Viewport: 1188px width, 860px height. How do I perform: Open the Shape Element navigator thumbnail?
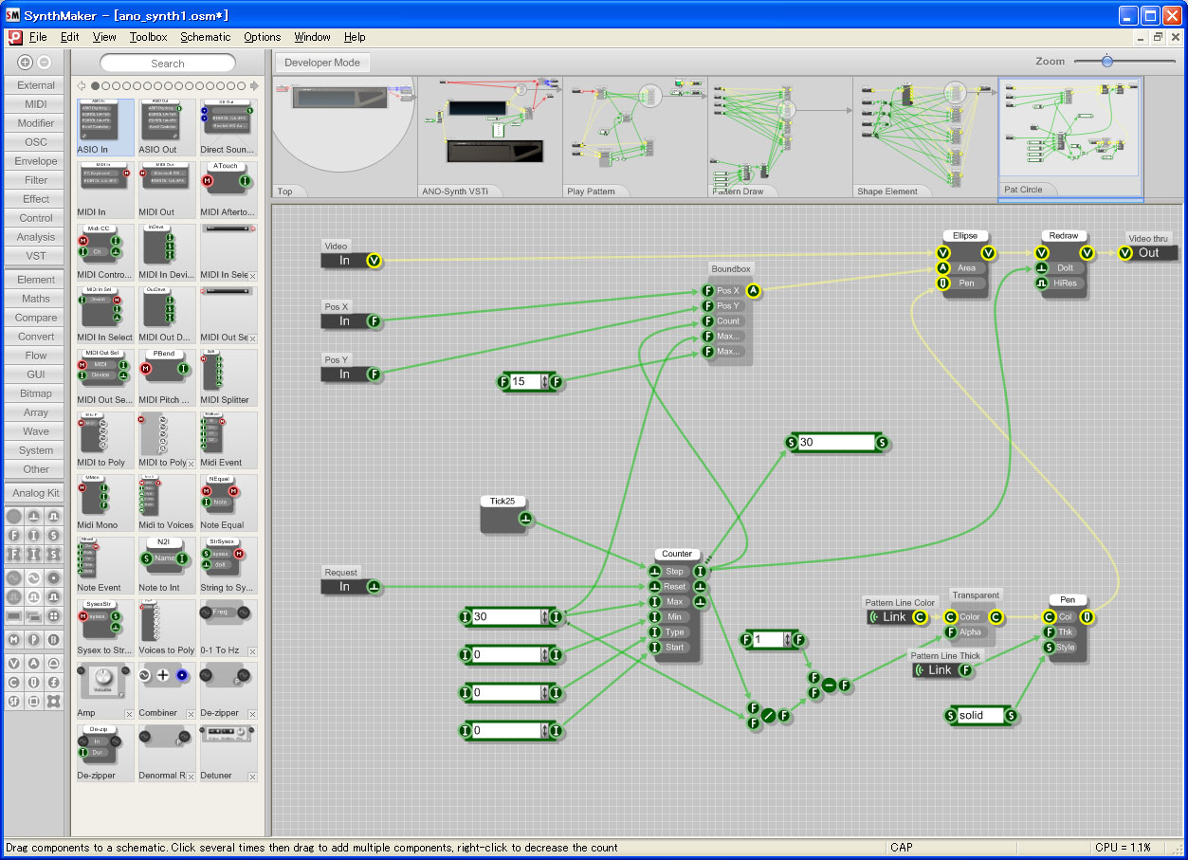[x=924, y=137]
